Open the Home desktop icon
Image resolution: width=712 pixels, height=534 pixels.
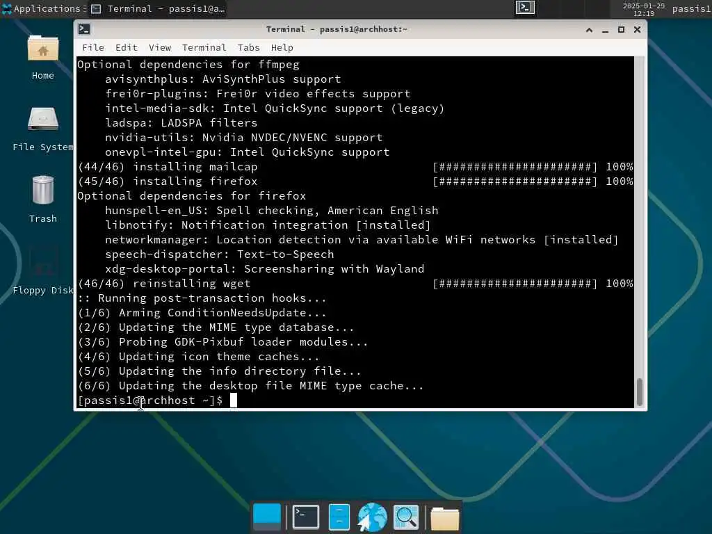click(42, 57)
